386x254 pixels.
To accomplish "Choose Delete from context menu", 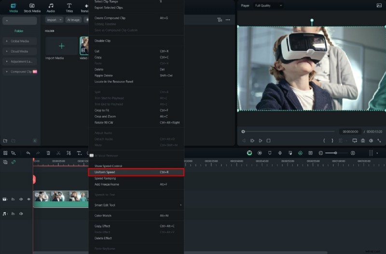I will point(137,70).
